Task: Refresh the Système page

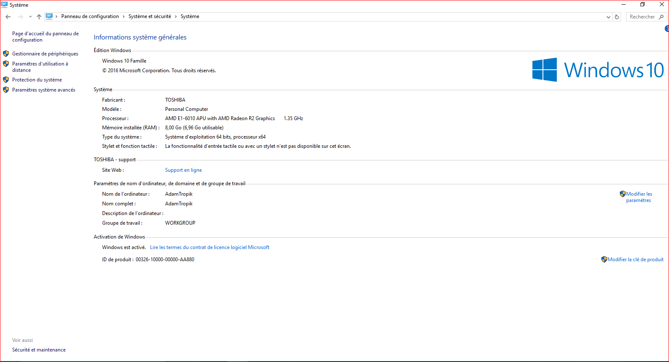Action: tap(617, 17)
